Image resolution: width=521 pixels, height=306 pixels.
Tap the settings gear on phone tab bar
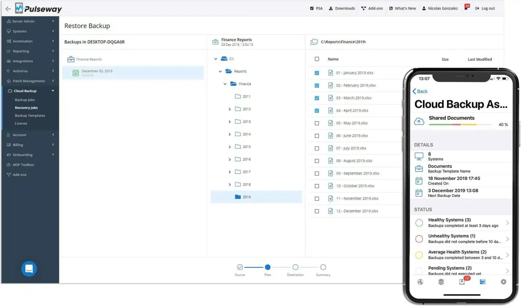pyautogui.click(x=503, y=282)
